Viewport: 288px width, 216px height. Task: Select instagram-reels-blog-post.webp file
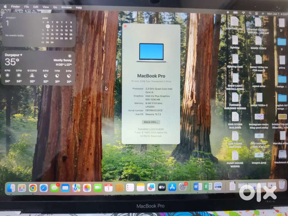click(x=259, y=121)
